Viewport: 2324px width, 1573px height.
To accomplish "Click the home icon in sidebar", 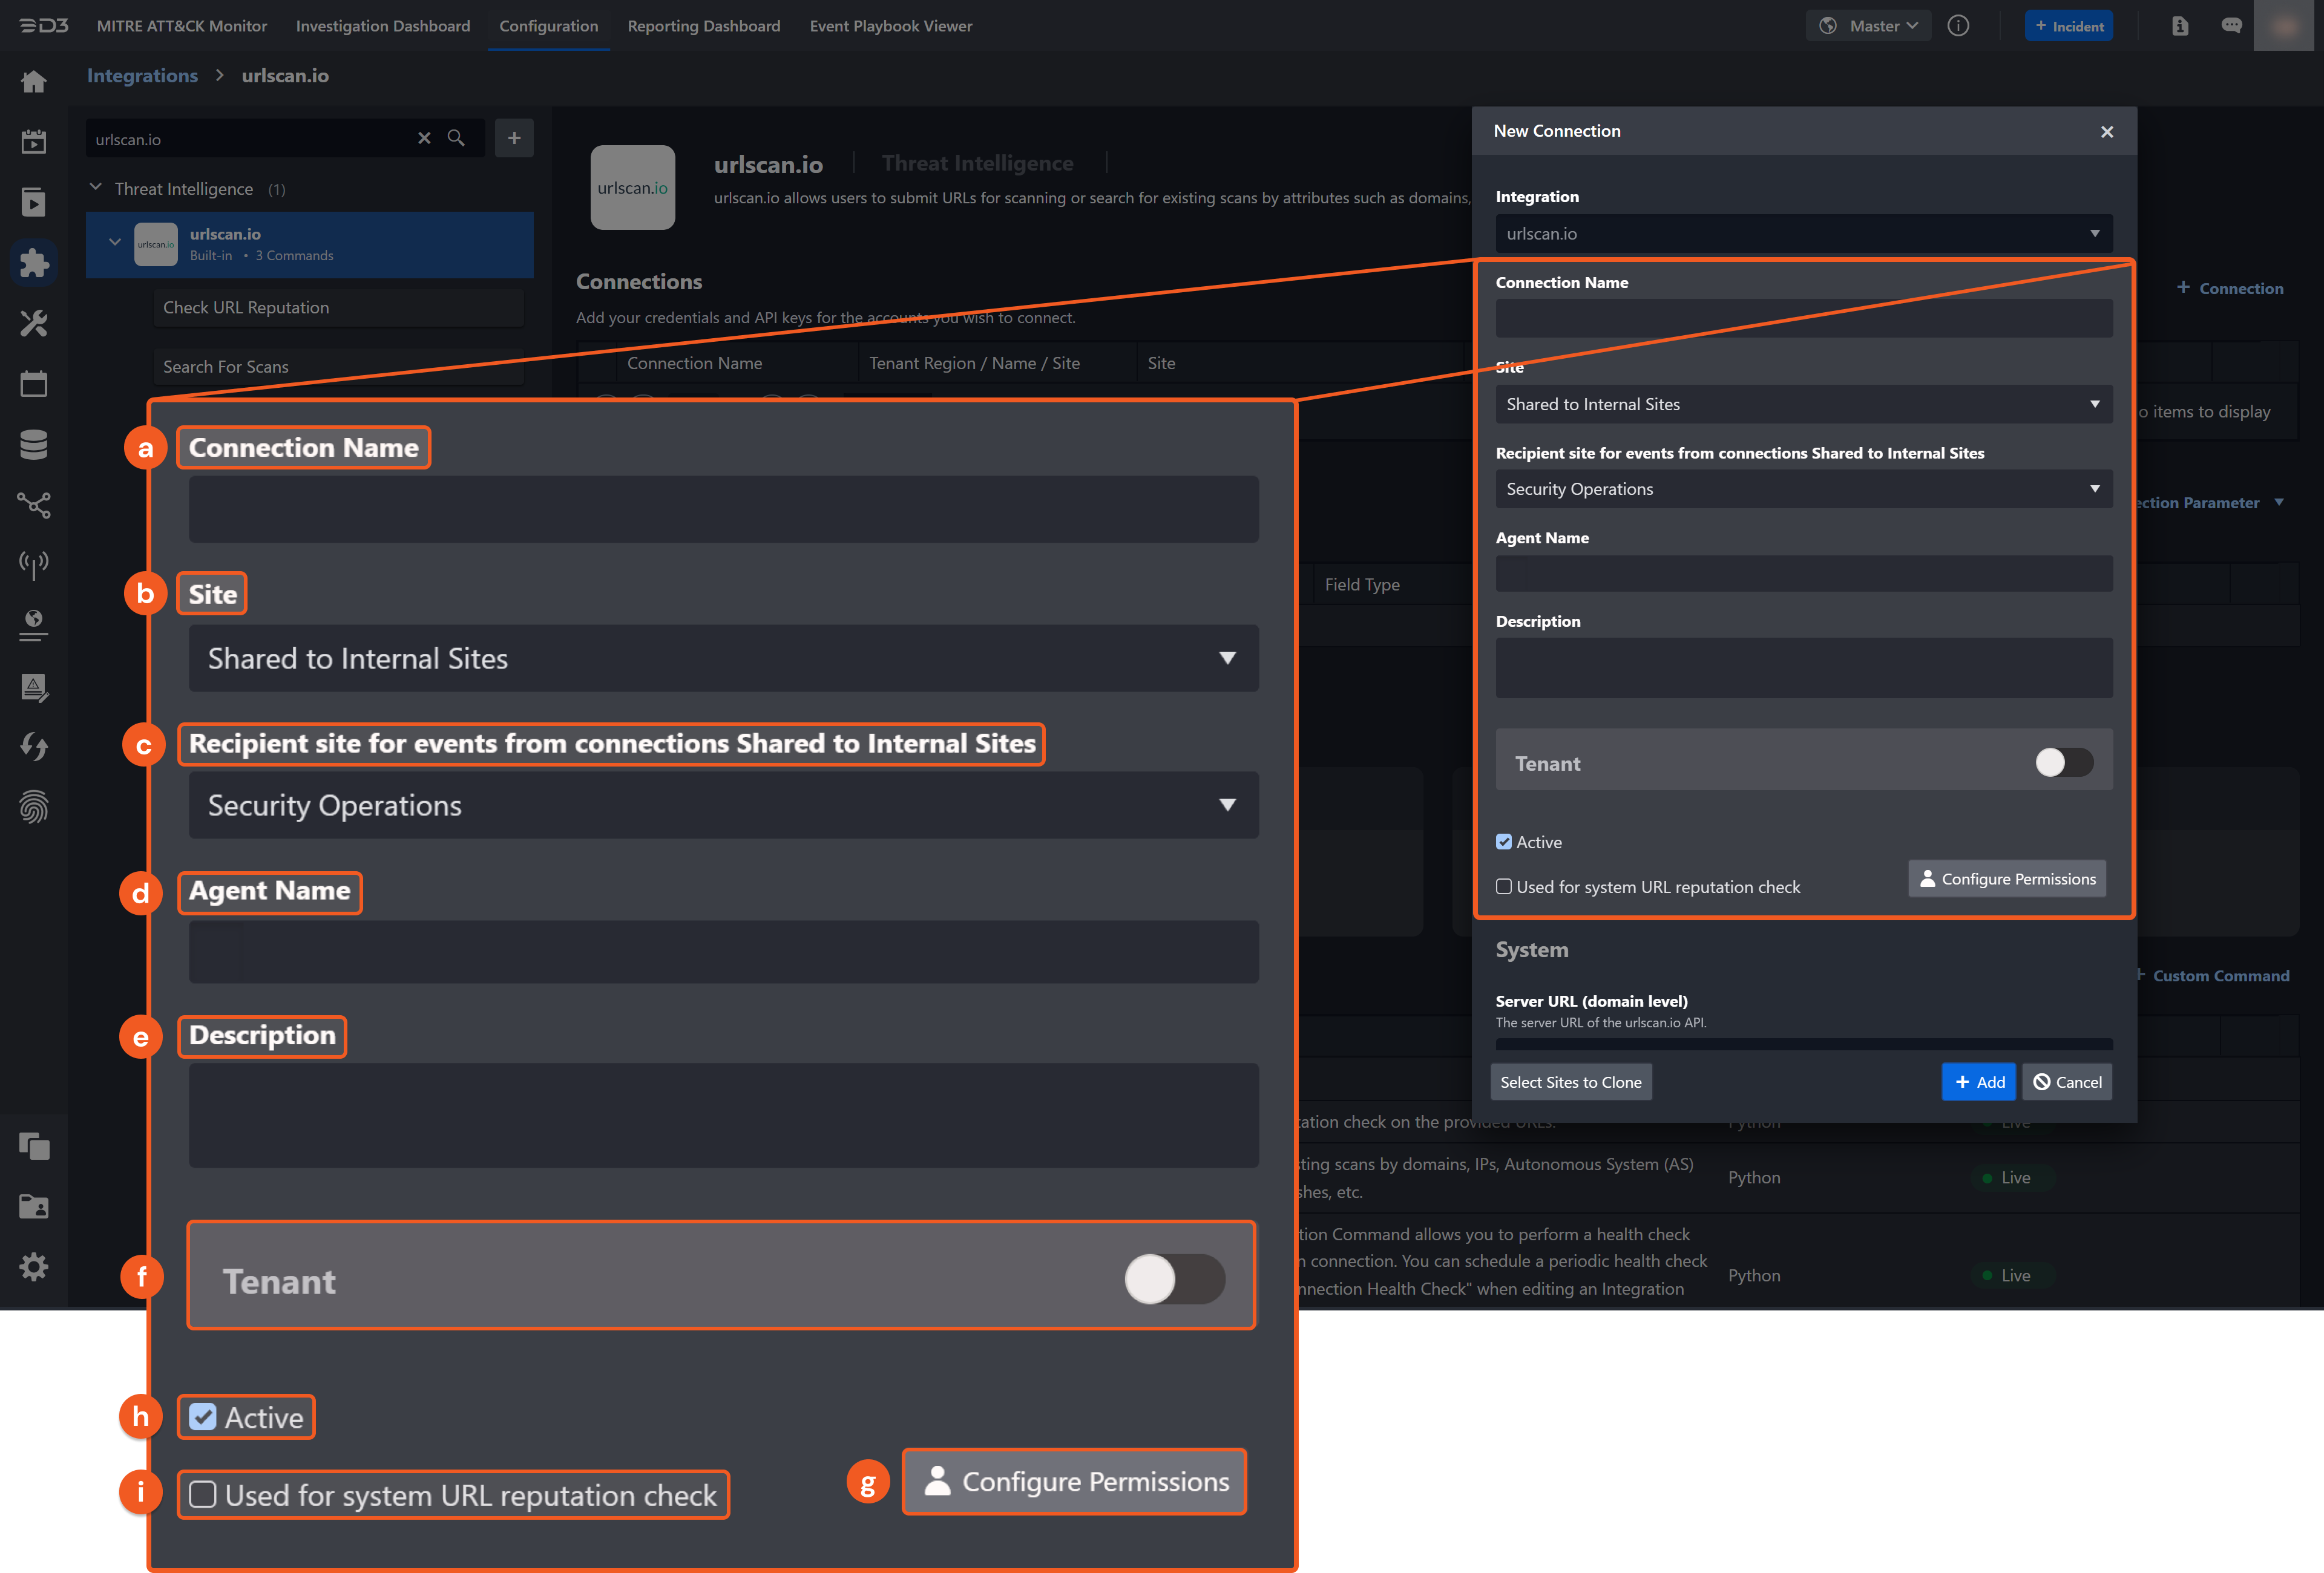I will click(34, 81).
